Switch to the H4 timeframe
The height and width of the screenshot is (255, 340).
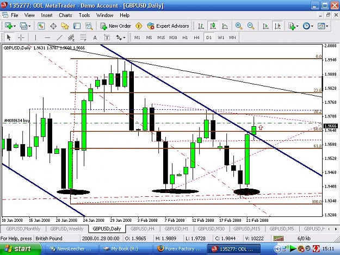point(197,38)
